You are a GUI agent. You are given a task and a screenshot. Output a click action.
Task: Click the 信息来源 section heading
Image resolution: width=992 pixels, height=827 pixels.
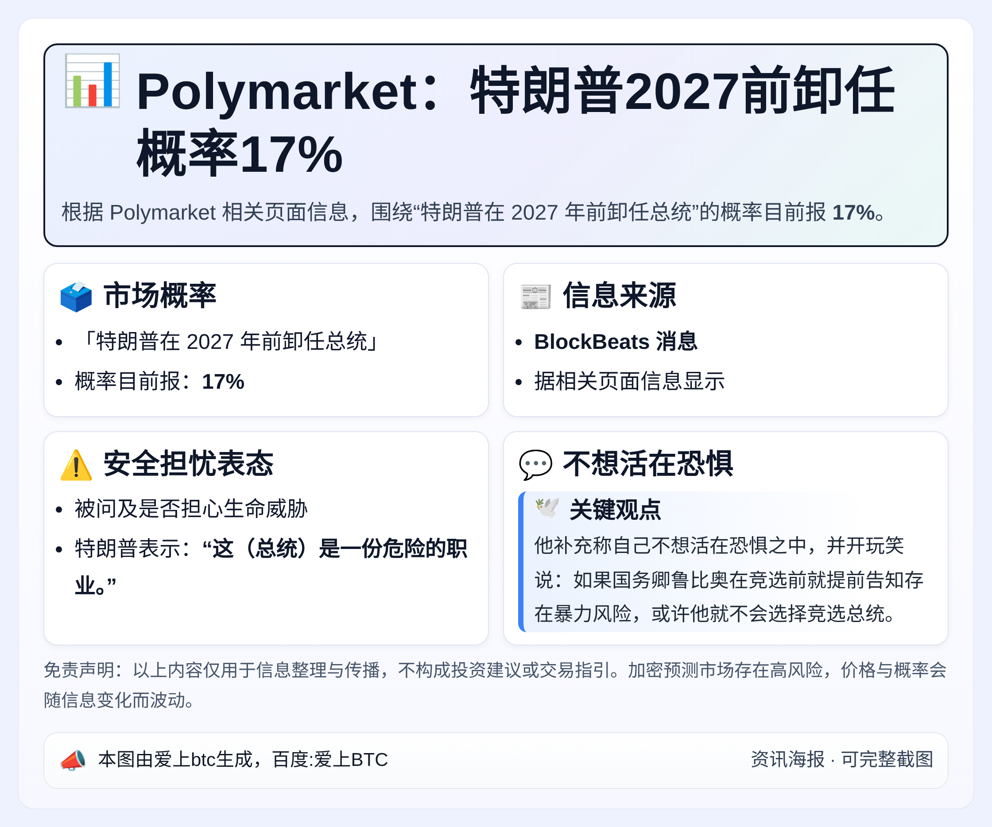pos(619,296)
